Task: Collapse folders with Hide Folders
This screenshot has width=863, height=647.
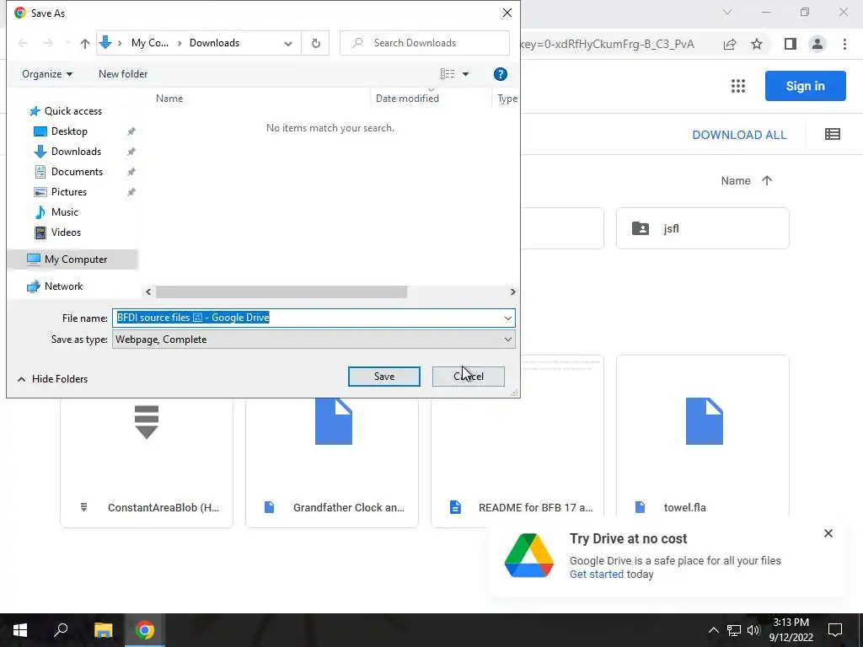Action: [x=53, y=379]
